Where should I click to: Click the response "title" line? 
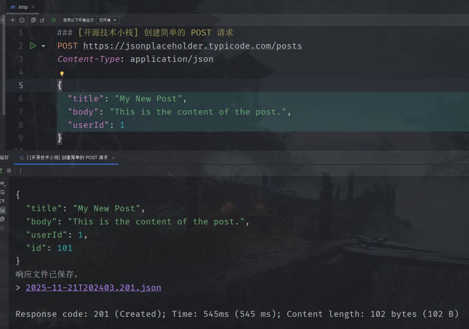tap(86, 208)
